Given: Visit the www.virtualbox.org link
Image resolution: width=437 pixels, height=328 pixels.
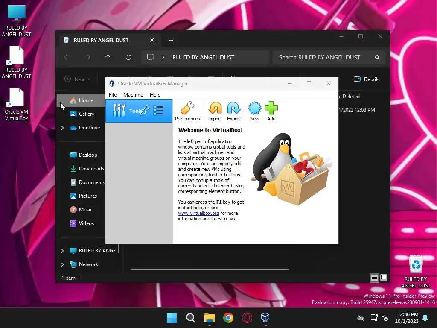Looking at the screenshot, I should [x=198, y=213].
